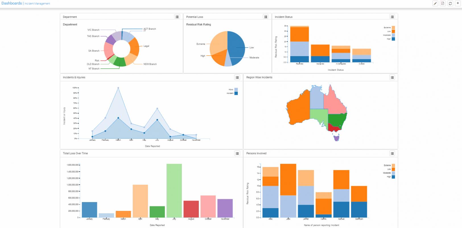Click the "ACT Branch" donut label
Screen dimensions: 462x228
(150, 29)
